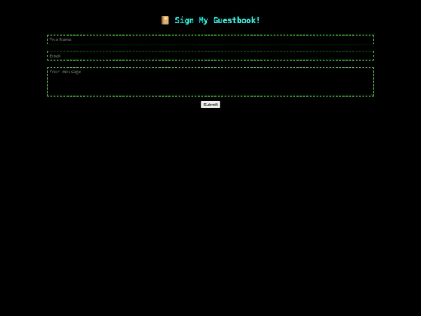Grab the message textarea resize handle

point(372,94)
